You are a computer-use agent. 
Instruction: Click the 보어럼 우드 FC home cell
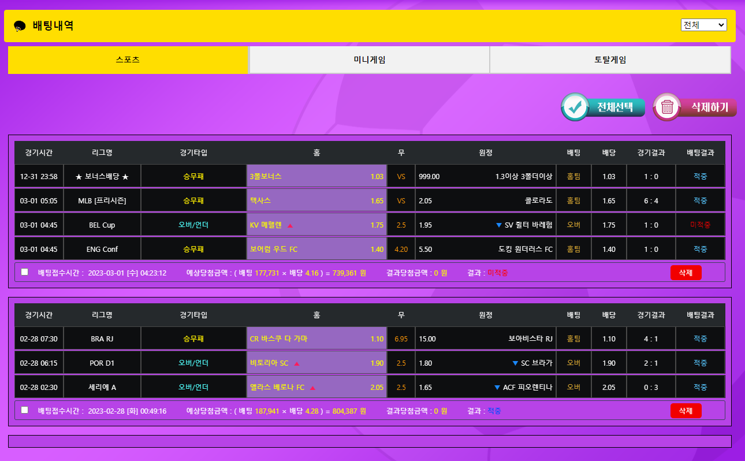316,250
